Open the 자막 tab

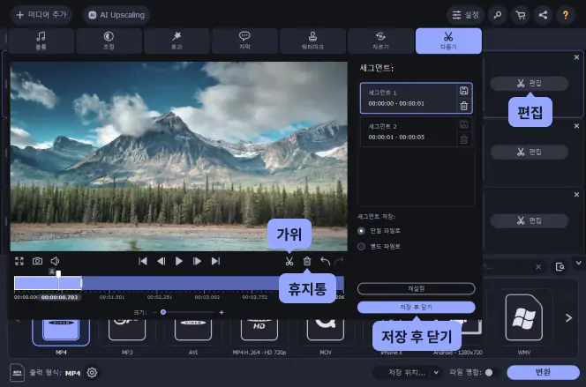pyautogui.click(x=244, y=41)
